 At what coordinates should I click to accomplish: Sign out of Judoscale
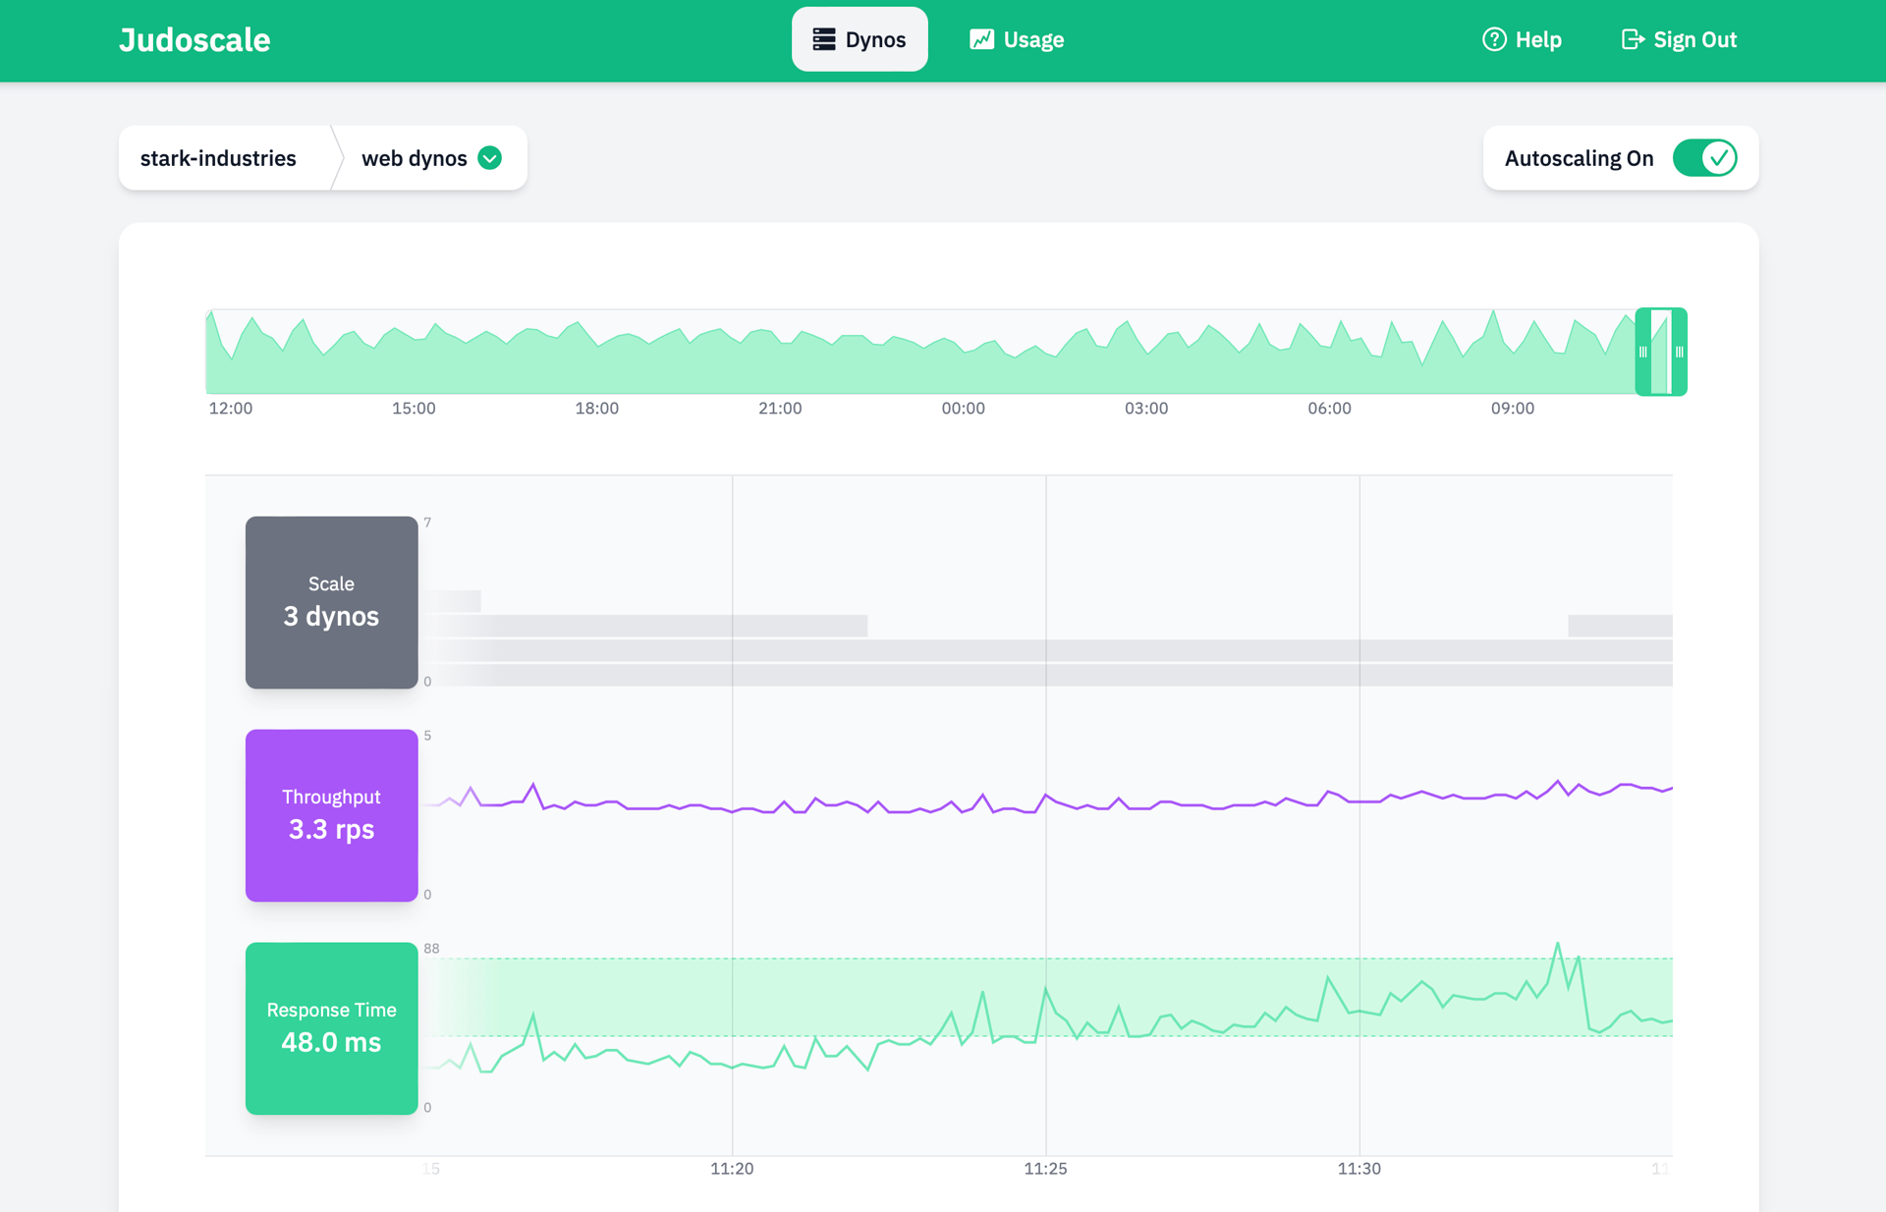click(1678, 39)
